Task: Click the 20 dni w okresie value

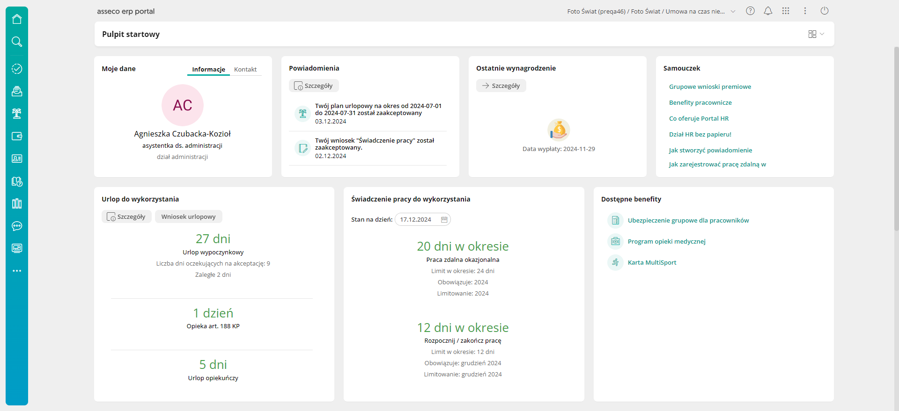Action: [x=463, y=246]
